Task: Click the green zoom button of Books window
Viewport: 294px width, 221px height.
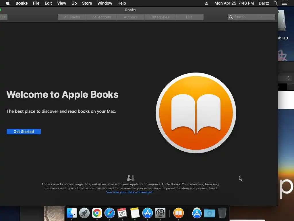Action: click(0, 10)
